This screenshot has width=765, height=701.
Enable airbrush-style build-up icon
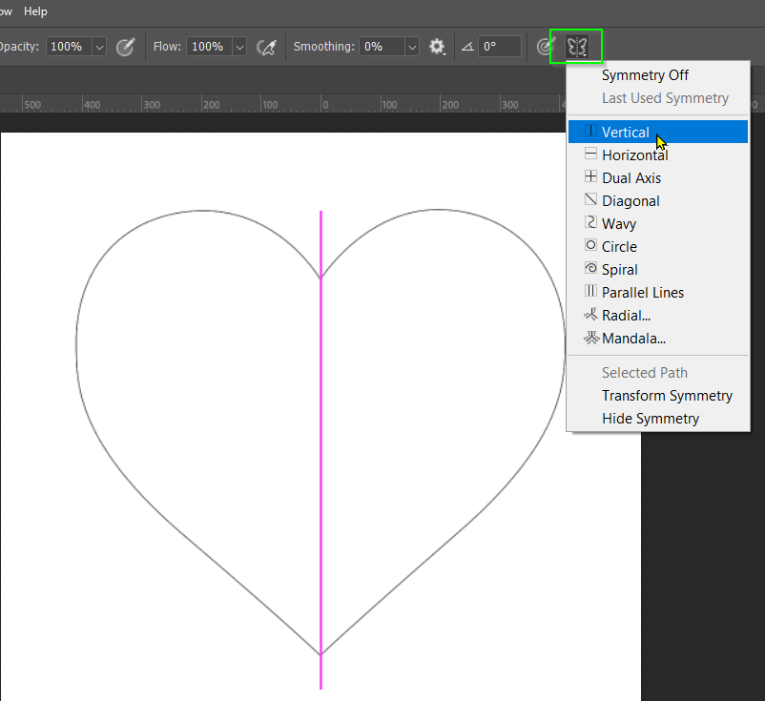pos(268,46)
